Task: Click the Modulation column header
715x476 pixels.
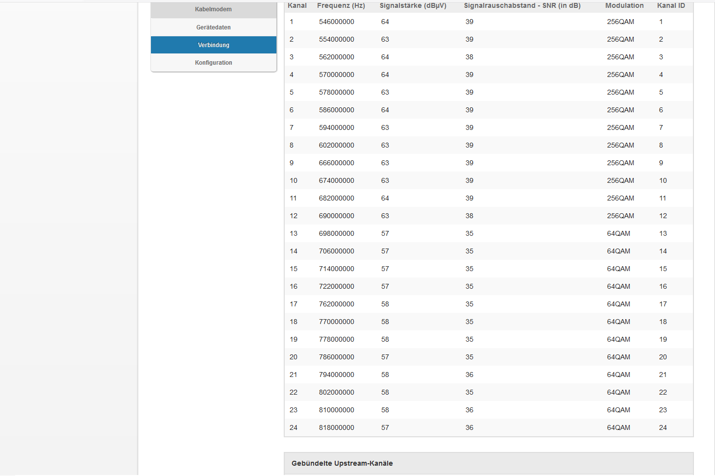Action: pyautogui.click(x=624, y=5)
